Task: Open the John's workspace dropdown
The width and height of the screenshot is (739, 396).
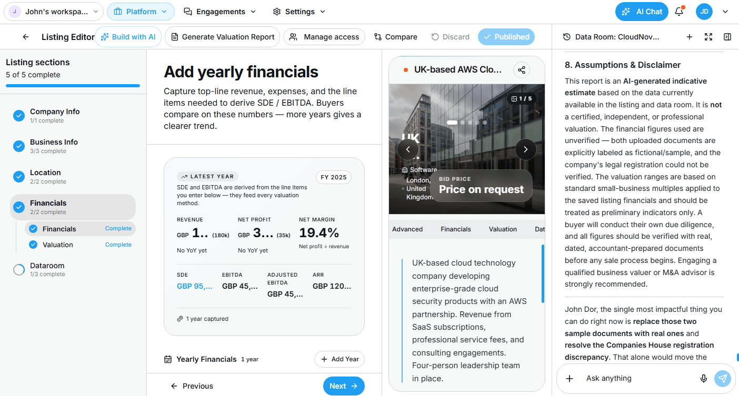Action: (54, 12)
